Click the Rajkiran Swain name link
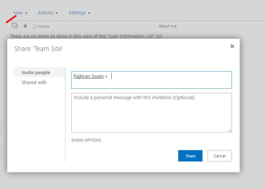This screenshot has height=189, width=265. (88, 76)
